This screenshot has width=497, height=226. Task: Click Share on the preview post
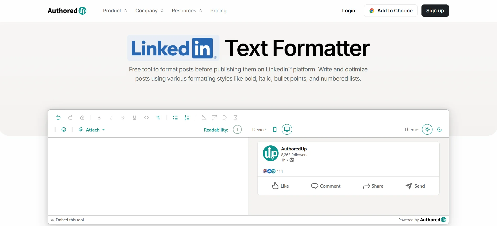373,186
